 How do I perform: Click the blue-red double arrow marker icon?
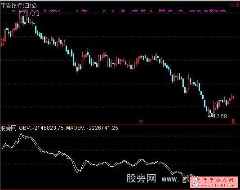coord(141,121)
